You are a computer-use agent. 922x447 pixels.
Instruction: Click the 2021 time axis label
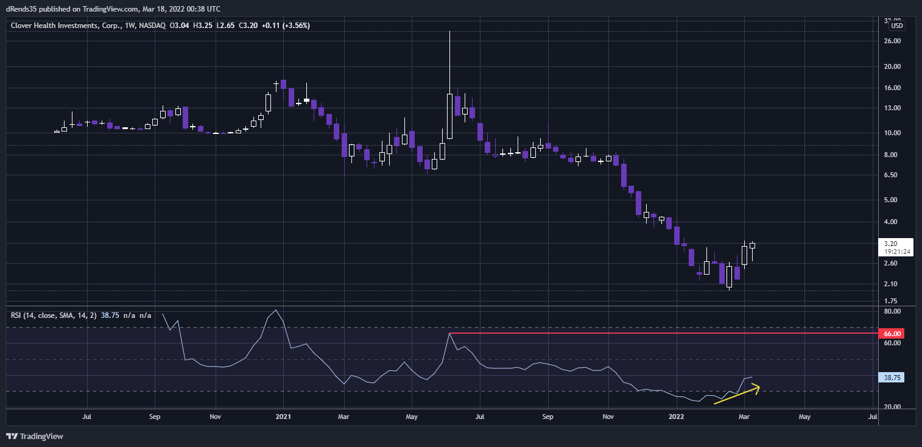click(x=283, y=418)
